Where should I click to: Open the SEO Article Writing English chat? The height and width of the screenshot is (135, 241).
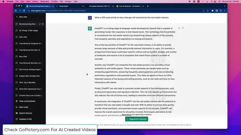coord(30,69)
